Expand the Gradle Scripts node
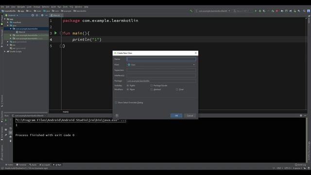 click(5, 52)
